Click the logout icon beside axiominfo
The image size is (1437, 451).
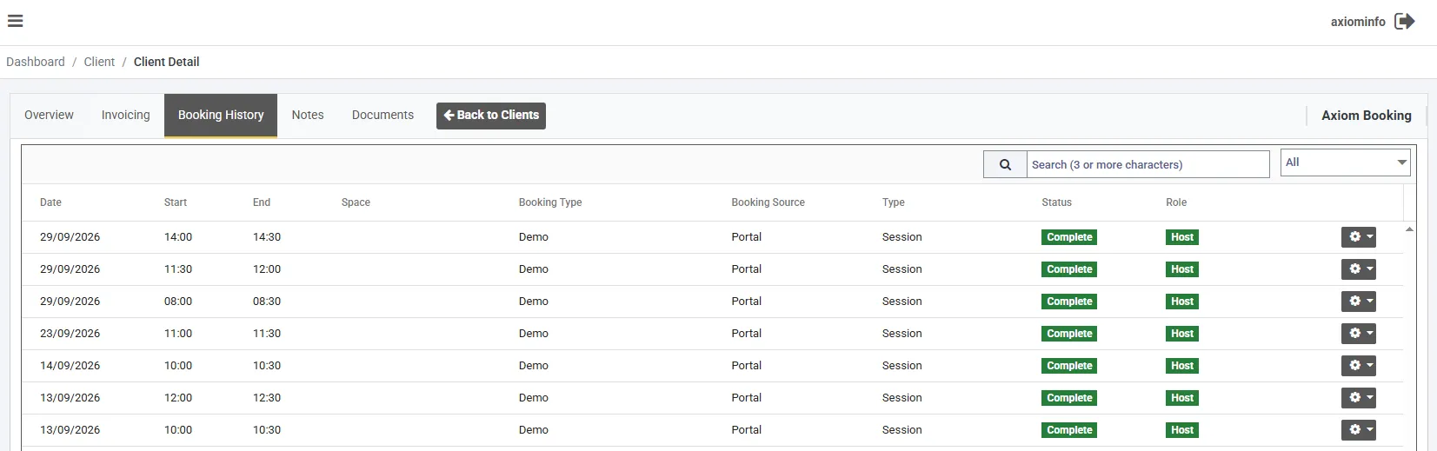tap(1405, 21)
